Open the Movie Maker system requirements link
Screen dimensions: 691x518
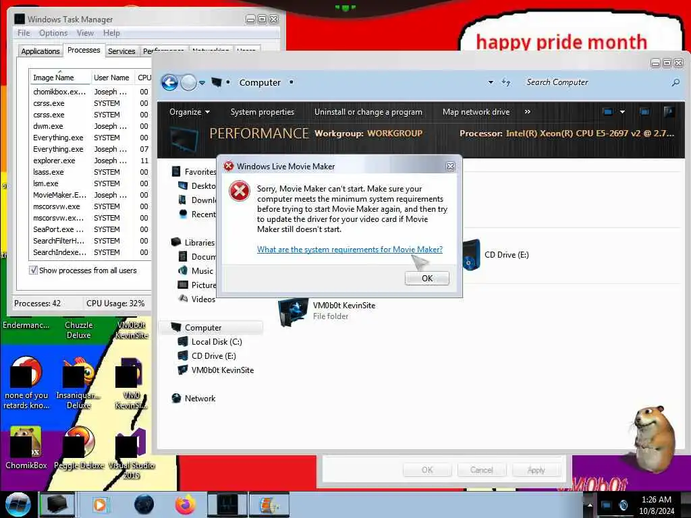coord(350,250)
